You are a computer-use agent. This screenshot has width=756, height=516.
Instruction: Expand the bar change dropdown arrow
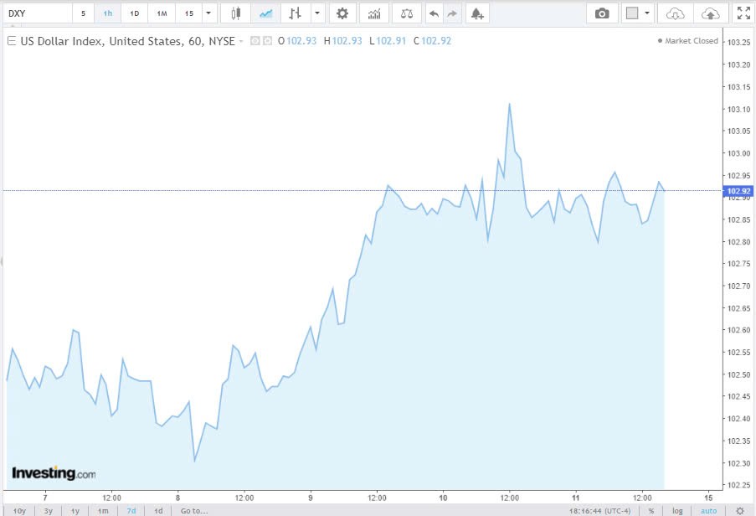point(316,13)
